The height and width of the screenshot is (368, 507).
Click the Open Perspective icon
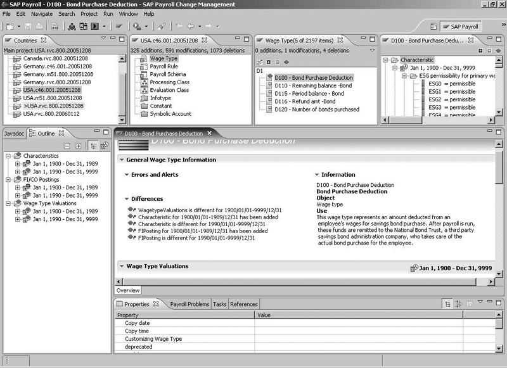[433, 27]
